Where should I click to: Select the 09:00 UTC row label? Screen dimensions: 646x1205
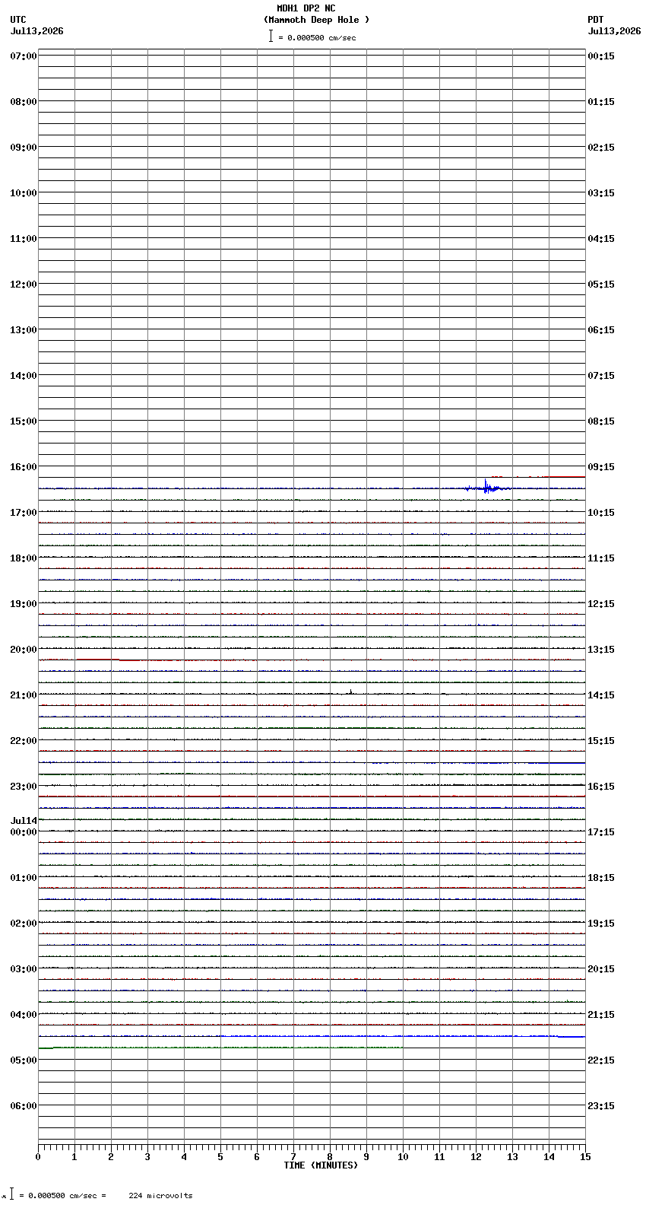(x=24, y=148)
